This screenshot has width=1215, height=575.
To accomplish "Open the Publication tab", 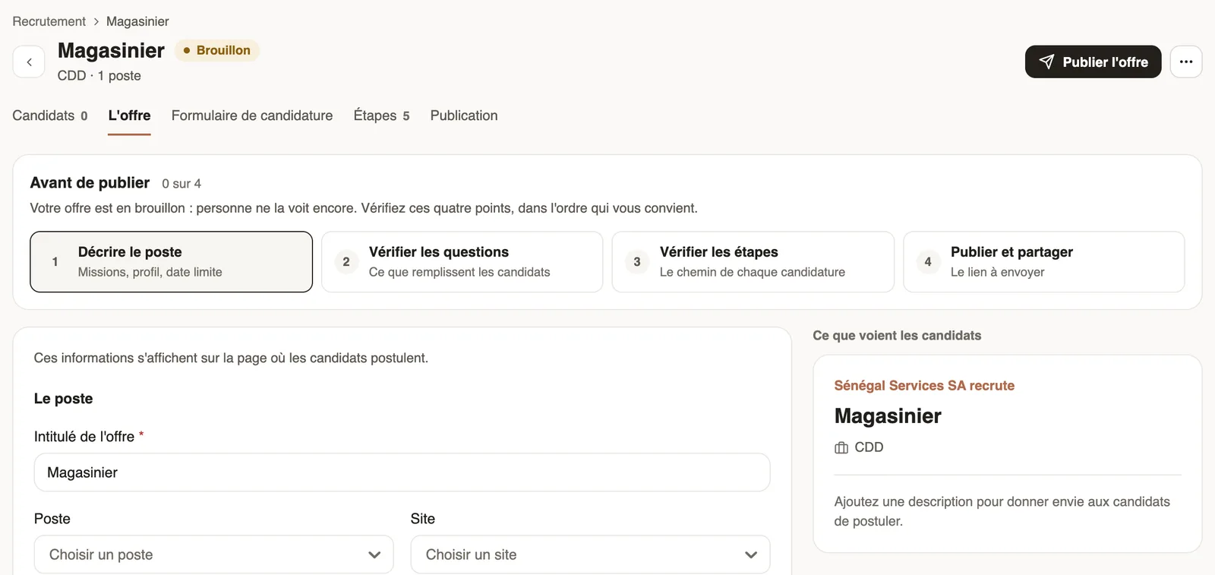I will coord(464,115).
